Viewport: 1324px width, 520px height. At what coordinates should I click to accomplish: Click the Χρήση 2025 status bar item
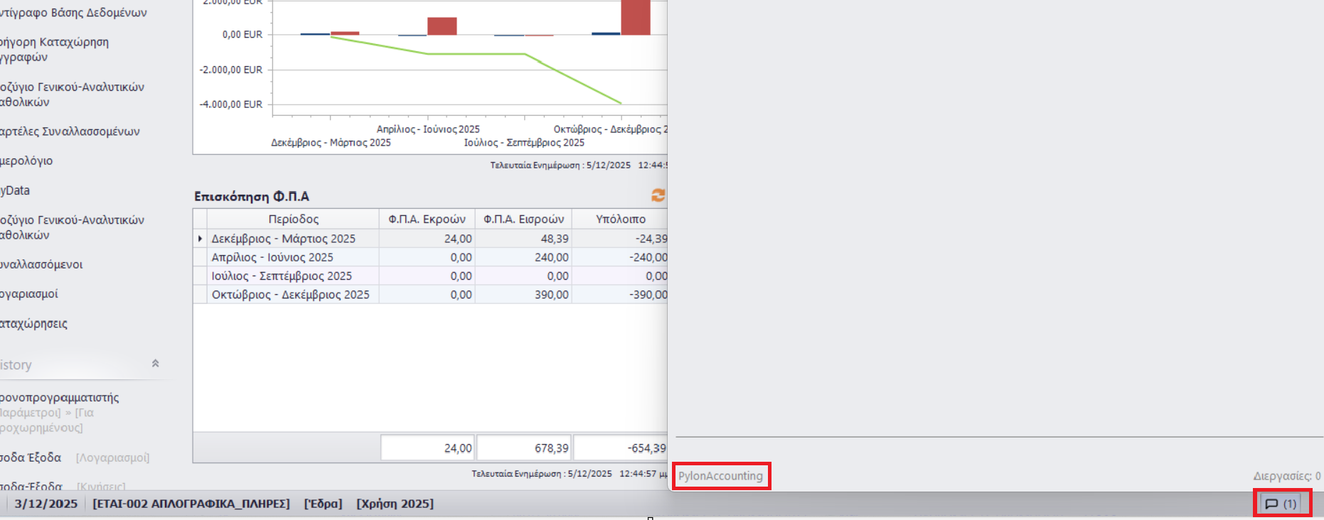click(395, 504)
